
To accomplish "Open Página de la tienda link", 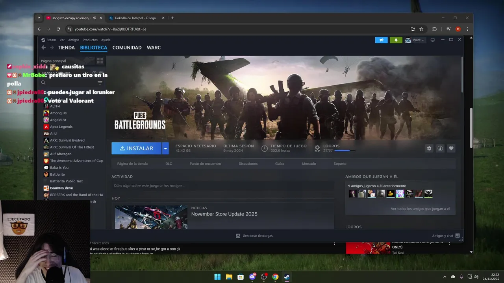I will (x=132, y=164).
